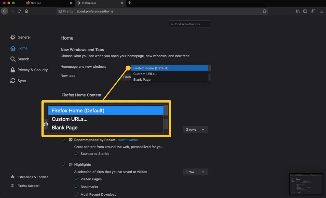Open the 2 rows dropdown

(x=196, y=129)
